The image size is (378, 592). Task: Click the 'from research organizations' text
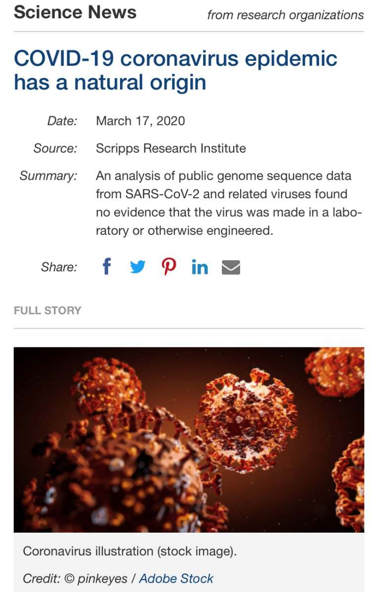click(x=285, y=15)
